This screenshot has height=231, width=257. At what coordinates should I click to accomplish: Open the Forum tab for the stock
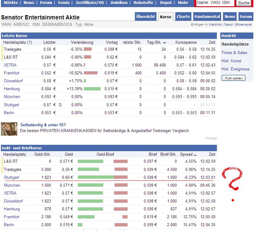coord(246,17)
